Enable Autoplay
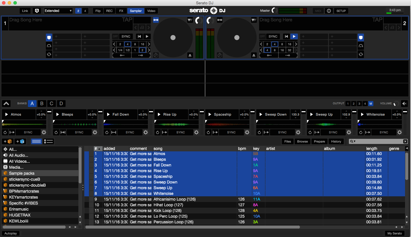The height and width of the screenshot is (237, 411). coord(11,233)
